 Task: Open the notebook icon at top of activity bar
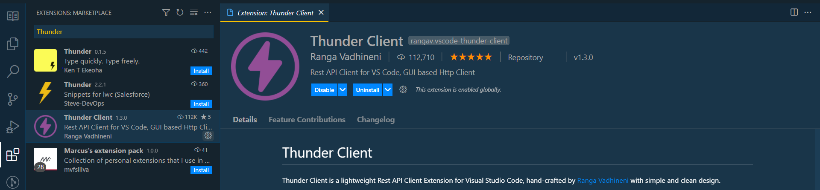(x=13, y=16)
